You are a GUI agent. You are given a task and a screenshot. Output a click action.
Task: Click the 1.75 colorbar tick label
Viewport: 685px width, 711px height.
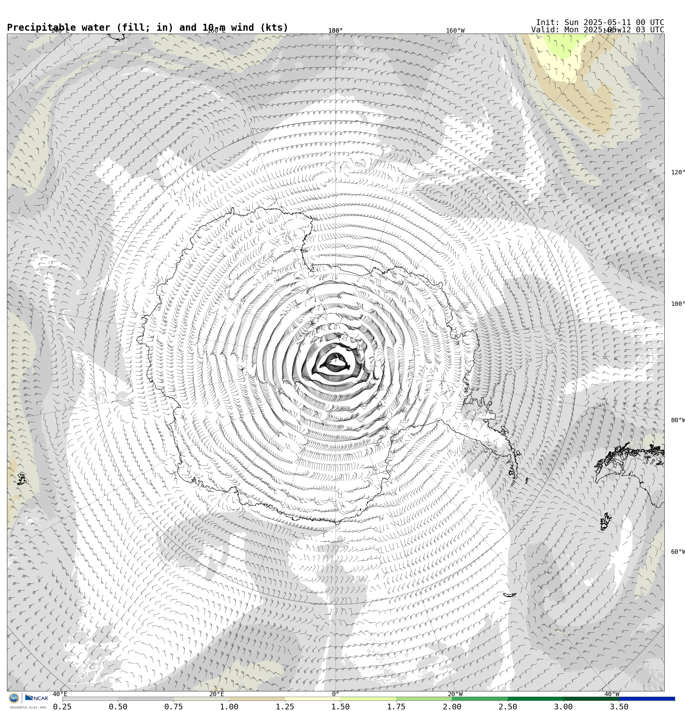point(396,707)
